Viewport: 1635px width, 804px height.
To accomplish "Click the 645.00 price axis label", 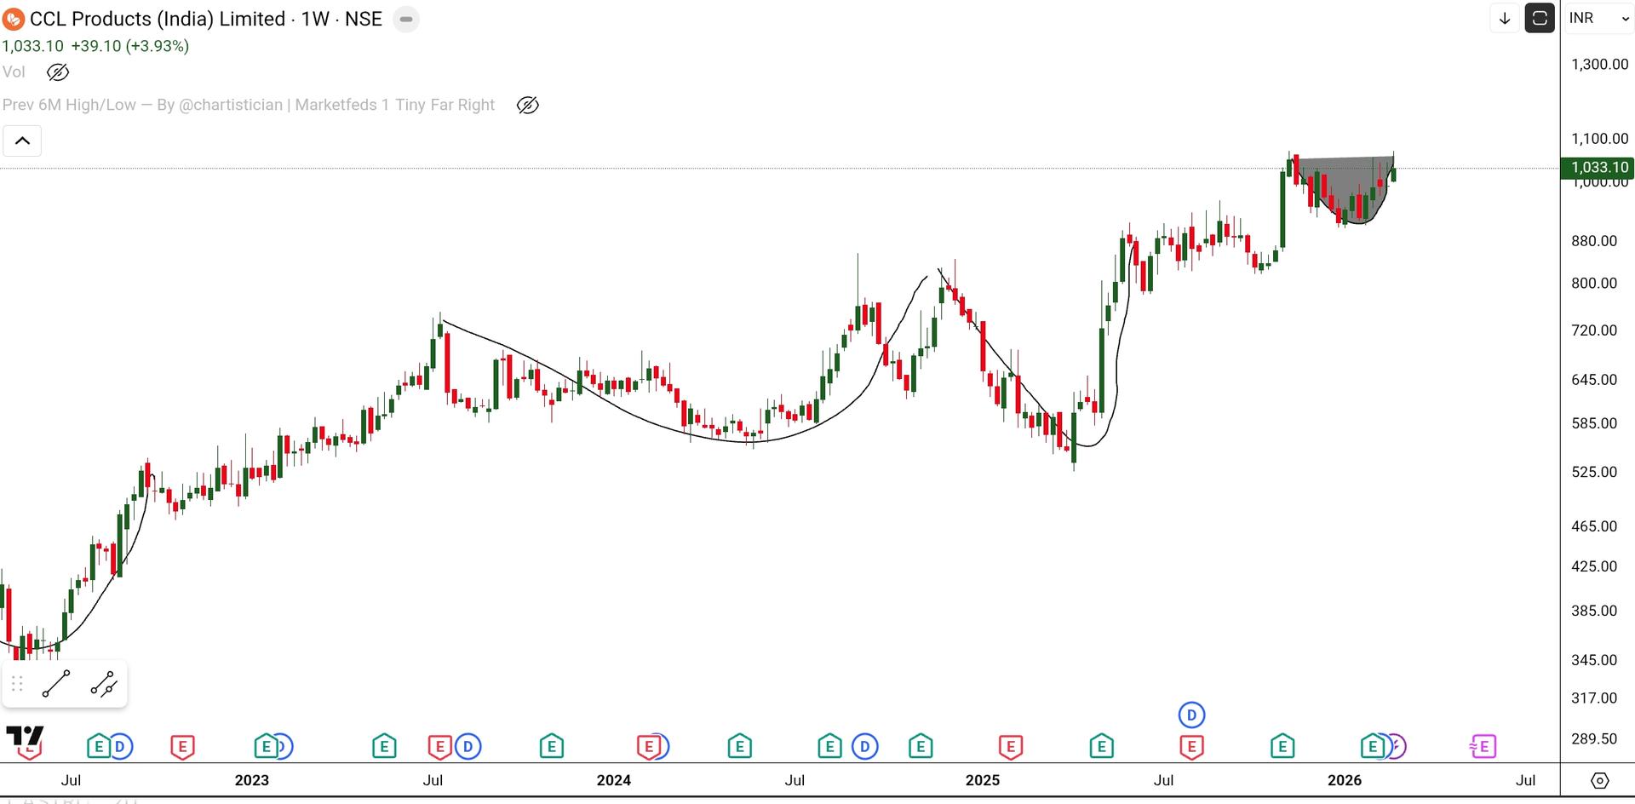I will pos(1594,379).
